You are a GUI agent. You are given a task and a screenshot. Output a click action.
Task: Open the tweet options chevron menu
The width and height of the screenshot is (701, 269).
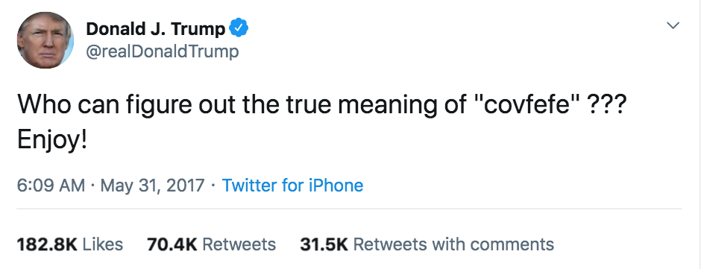click(673, 25)
